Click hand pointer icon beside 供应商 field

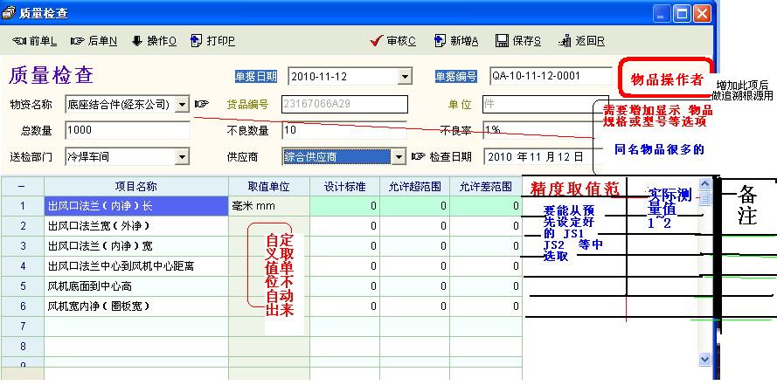(418, 157)
